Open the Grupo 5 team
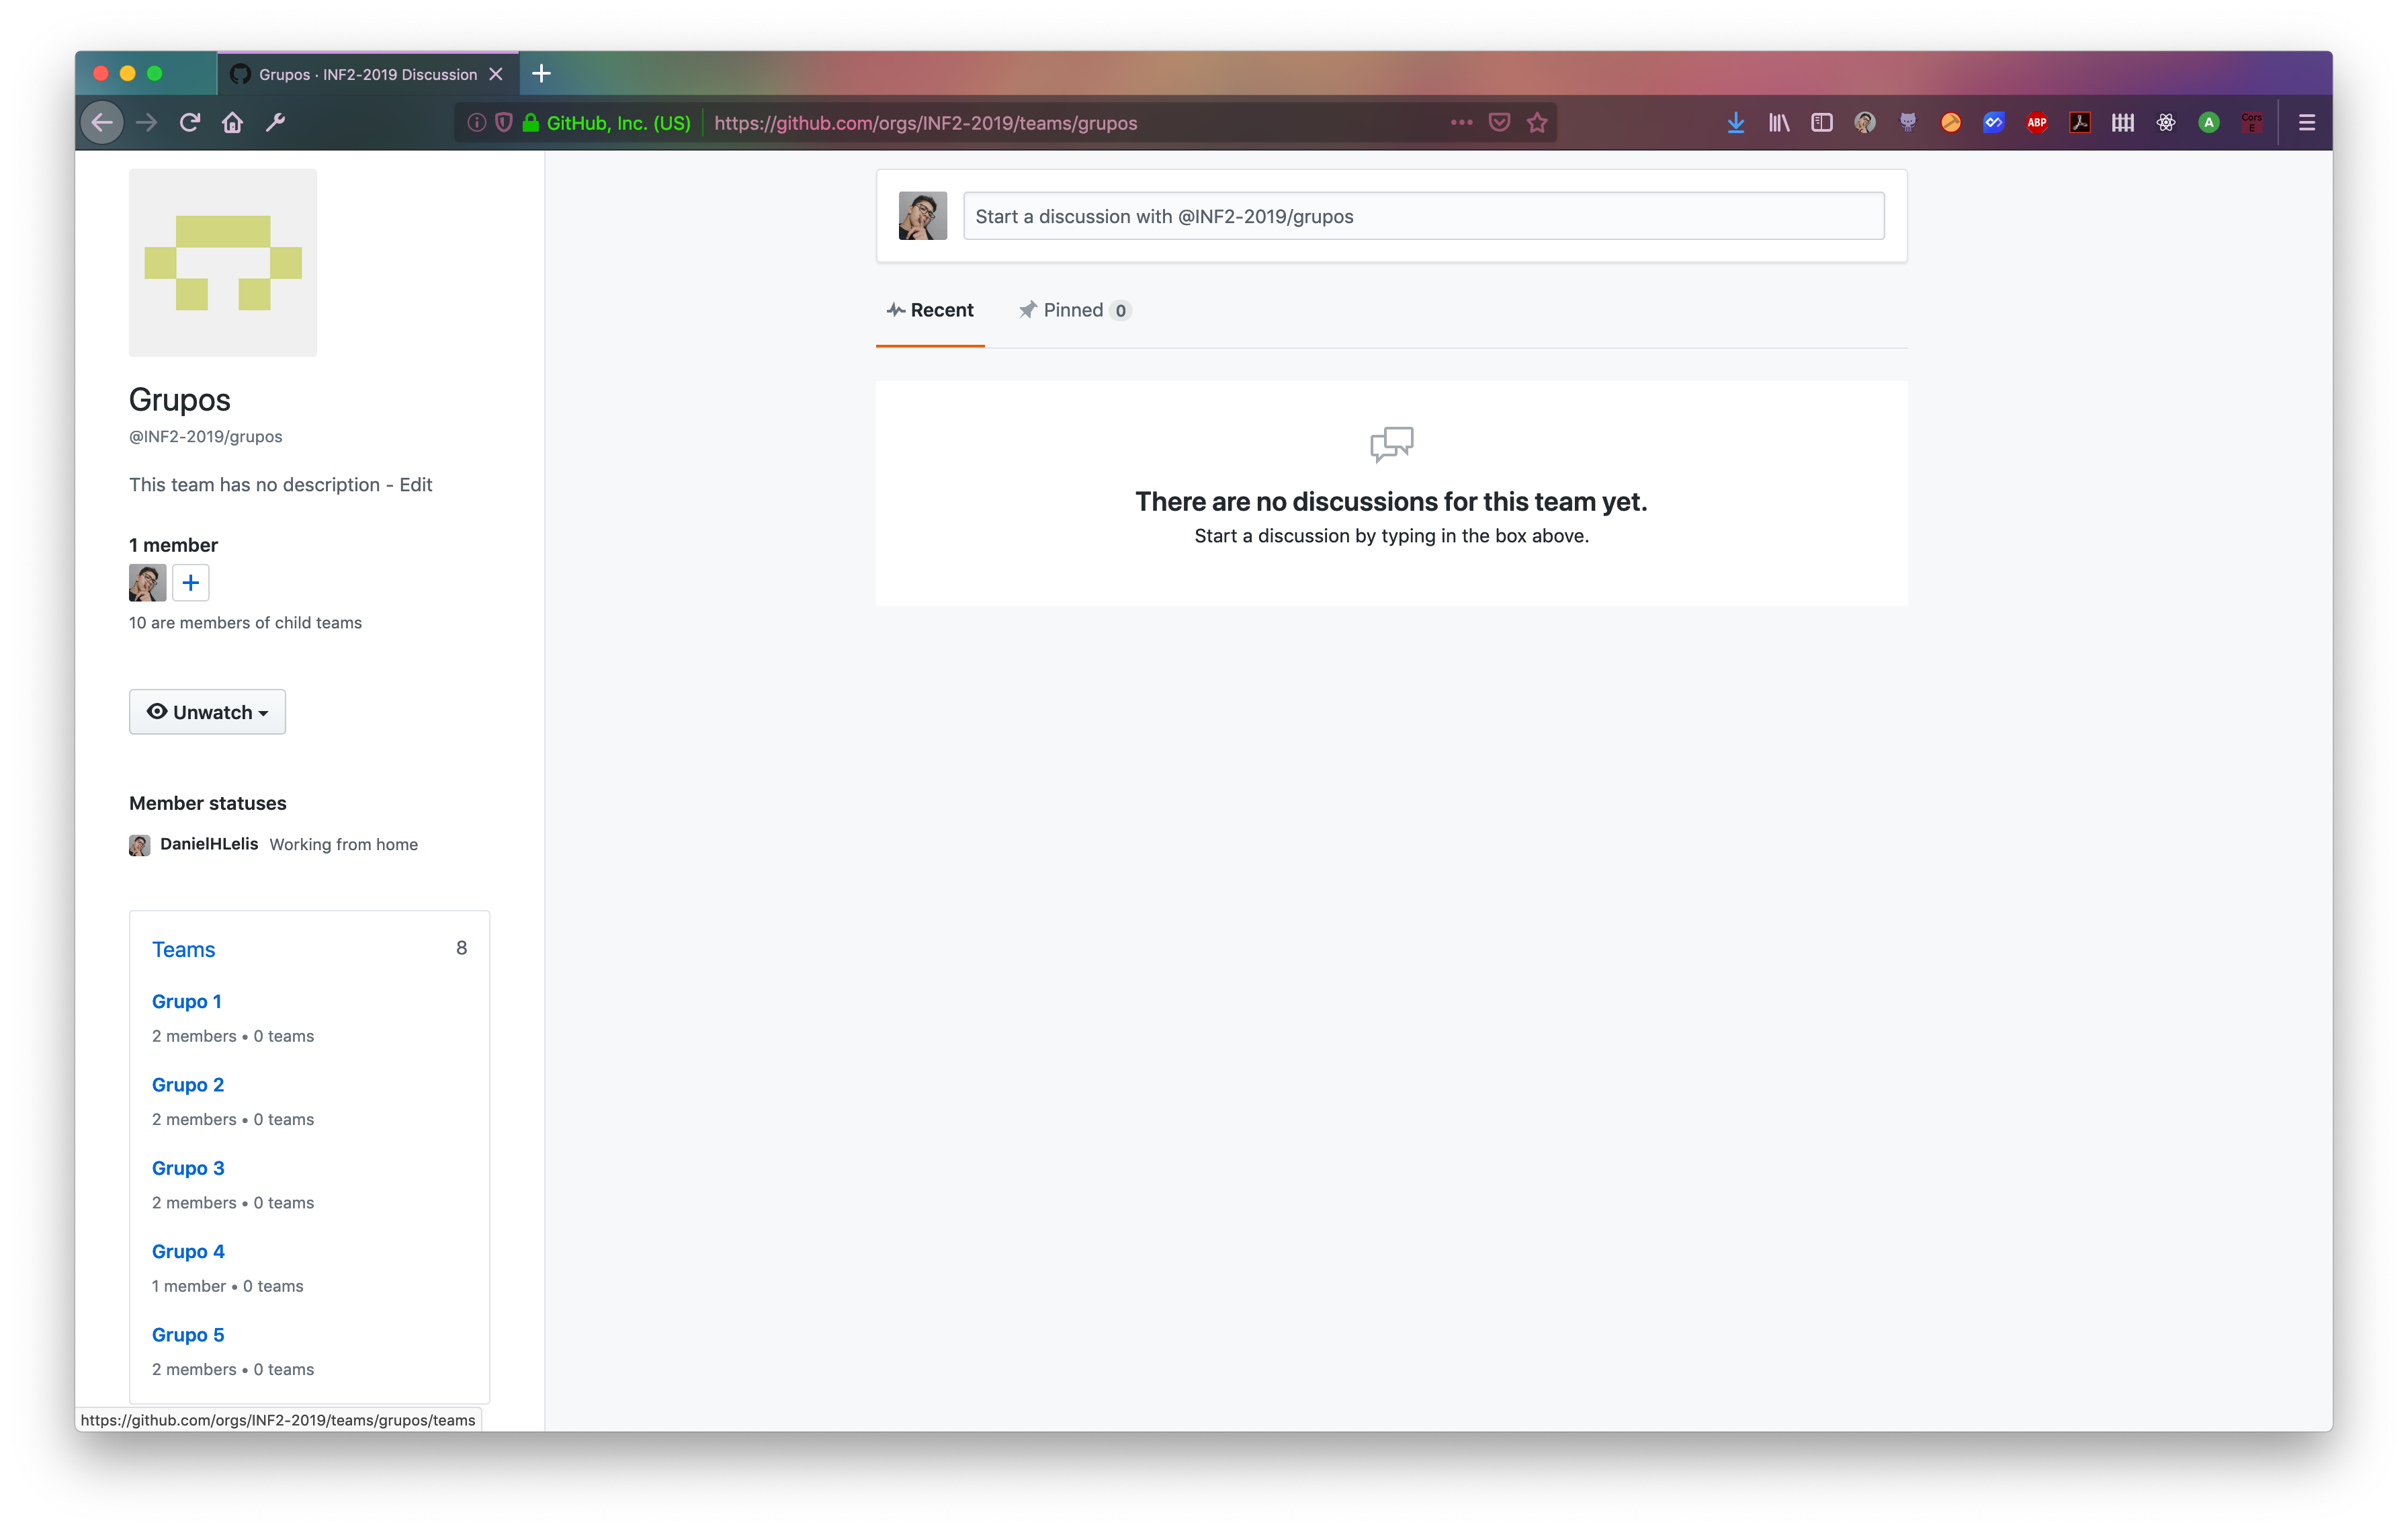The height and width of the screenshot is (1531, 2408). [x=188, y=1334]
